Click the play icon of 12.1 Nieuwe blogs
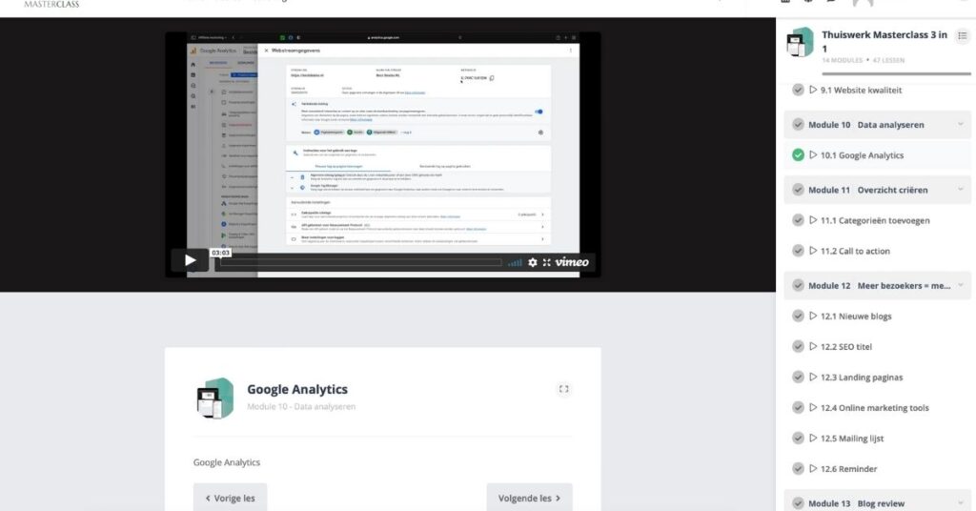976x511 pixels. tap(813, 317)
